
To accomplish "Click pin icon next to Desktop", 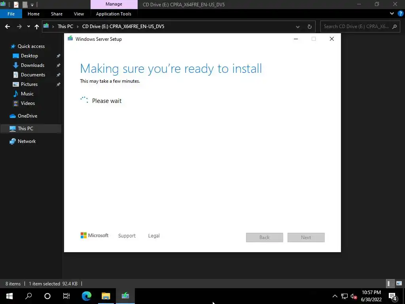I will [59, 56].
